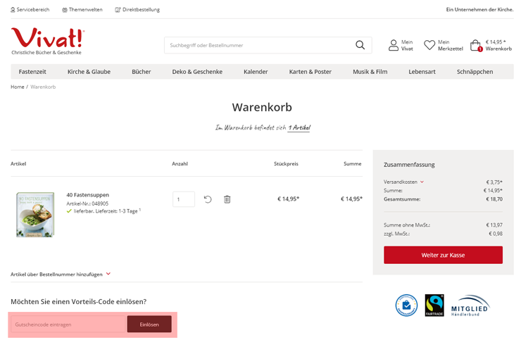Click 'Artikel-Nr.: 048905' text
The width and height of the screenshot is (521, 352).
coord(87,203)
